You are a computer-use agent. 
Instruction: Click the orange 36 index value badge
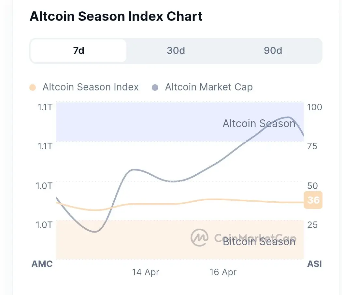click(x=313, y=200)
